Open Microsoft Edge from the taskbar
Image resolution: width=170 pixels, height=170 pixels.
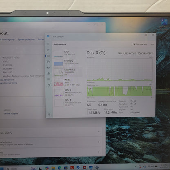click(60, 168)
